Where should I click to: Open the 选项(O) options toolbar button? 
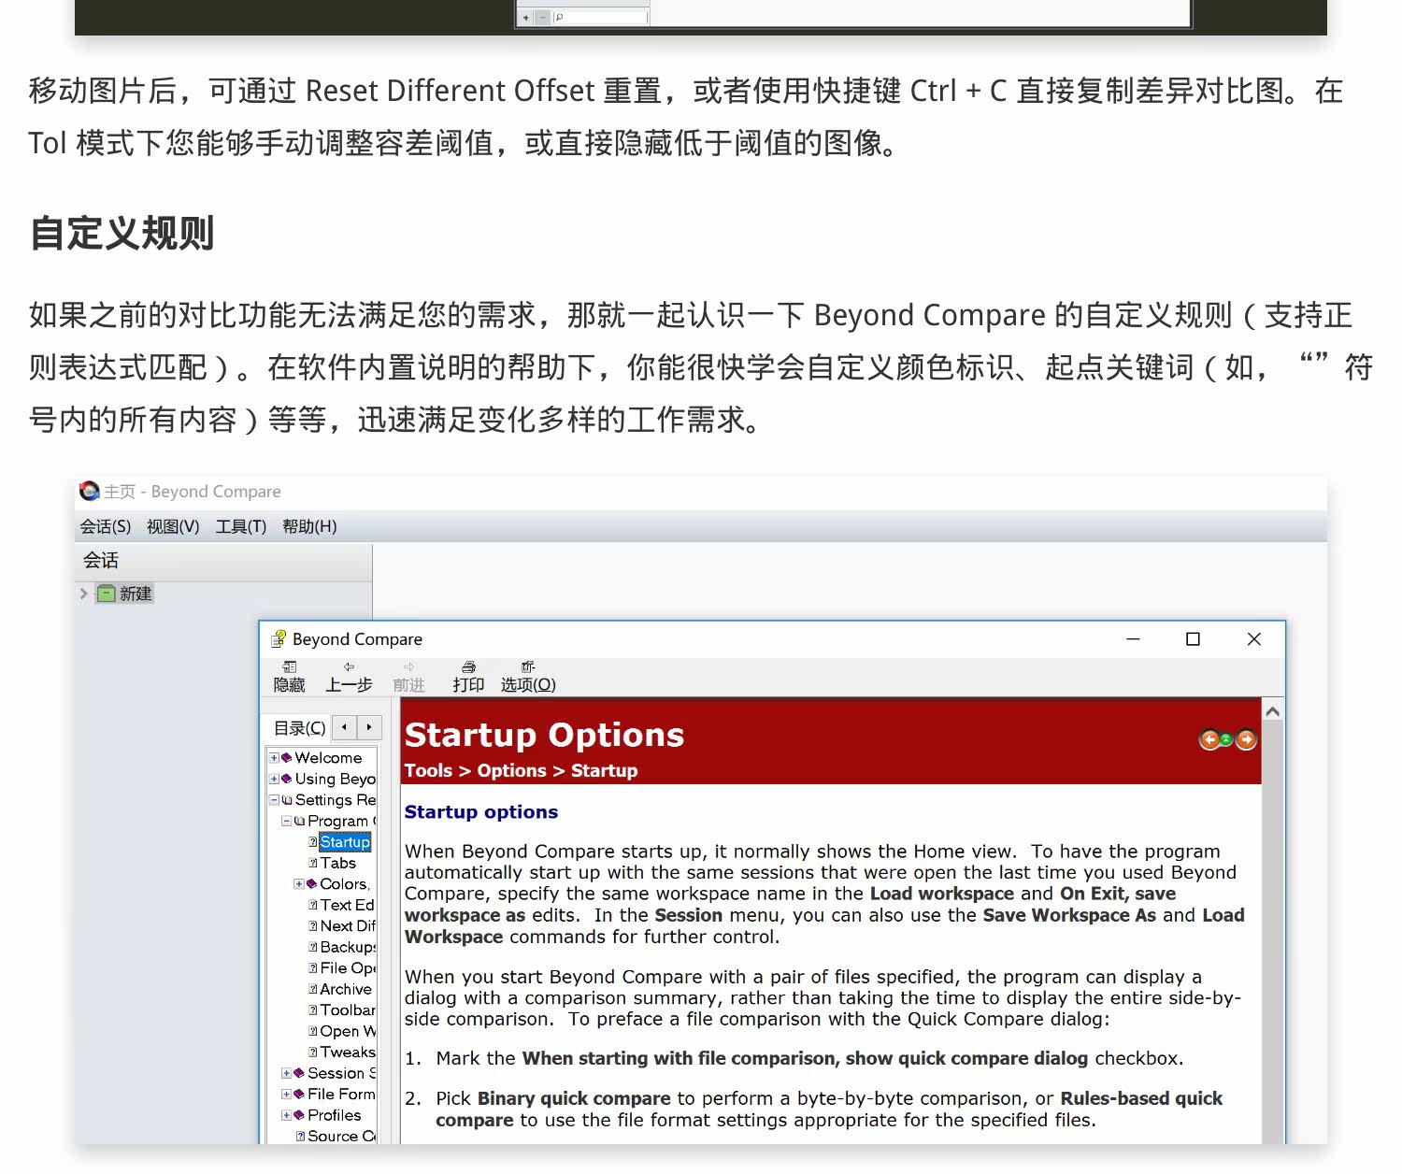coord(528,677)
